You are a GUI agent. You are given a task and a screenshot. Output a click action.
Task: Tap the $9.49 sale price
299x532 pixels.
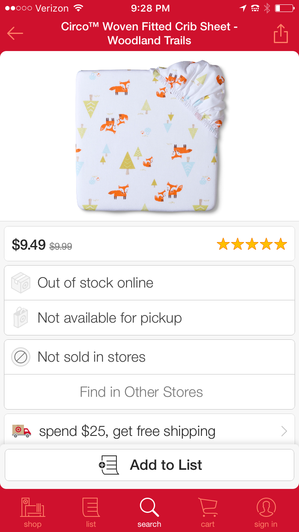pos(29,244)
